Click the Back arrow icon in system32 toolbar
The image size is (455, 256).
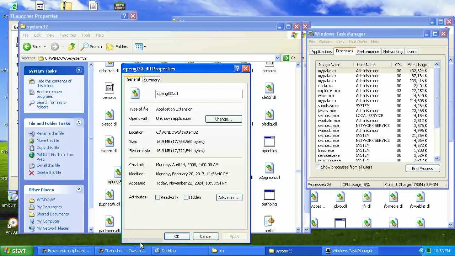point(27,47)
